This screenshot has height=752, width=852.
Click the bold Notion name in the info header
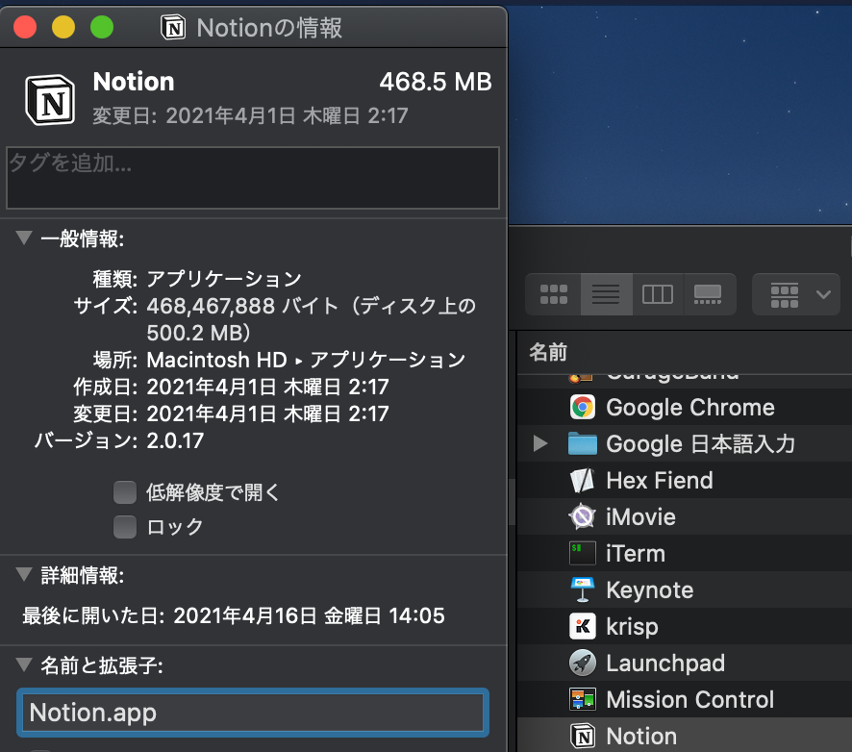[x=134, y=82]
